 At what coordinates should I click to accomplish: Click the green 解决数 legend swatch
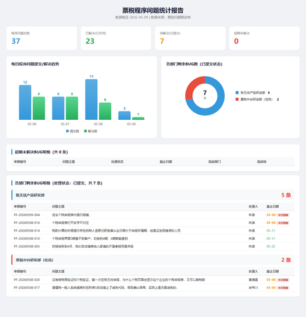pyautogui.click(x=86, y=131)
